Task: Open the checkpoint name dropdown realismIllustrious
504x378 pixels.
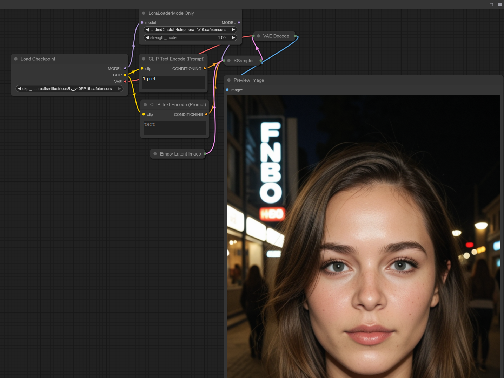Action: coord(69,89)
